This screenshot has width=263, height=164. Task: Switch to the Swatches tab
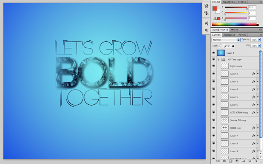pos(229,2)
